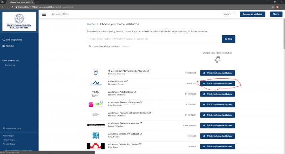Click the Academy of Arts Bratislava logo
This screenshot has height=154, width=285.
tap(96, 94)
